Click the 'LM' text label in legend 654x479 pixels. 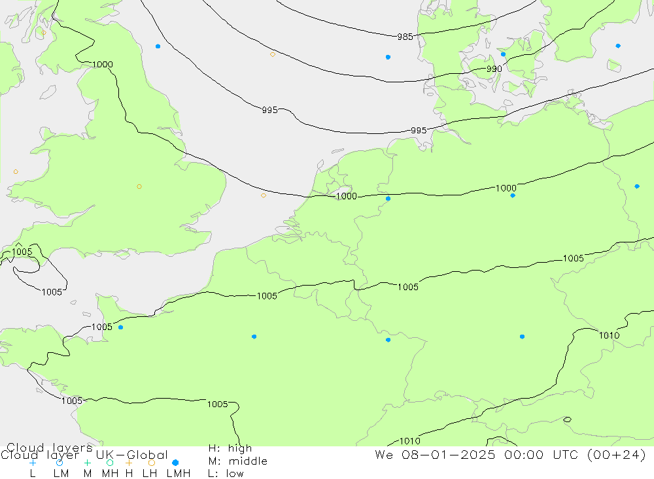(61, 474)
